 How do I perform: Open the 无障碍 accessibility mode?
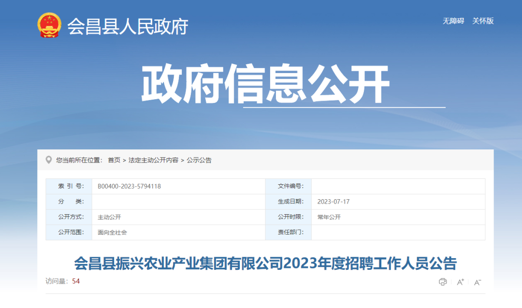[453, 21]
